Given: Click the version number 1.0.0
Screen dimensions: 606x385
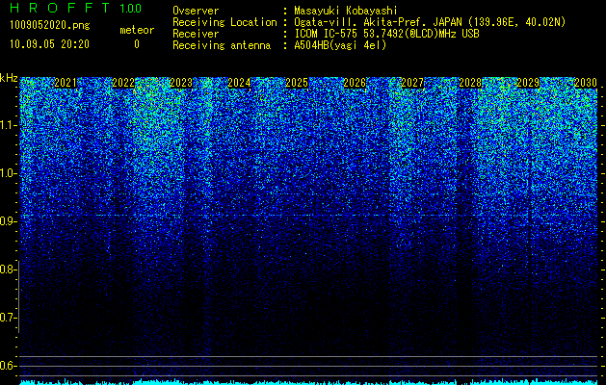Looking at the screenshot, I should (x=131, y=9).
